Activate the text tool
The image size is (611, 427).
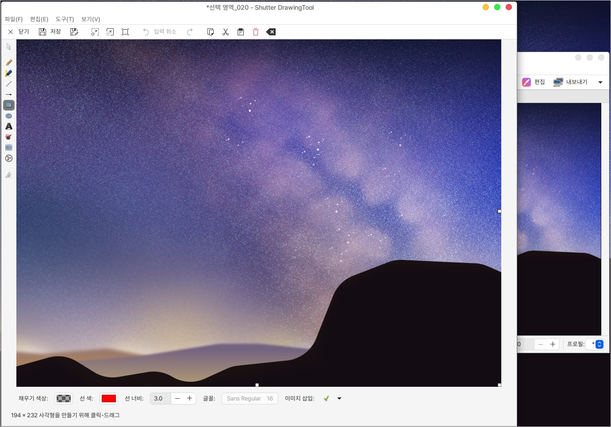click(9, 126)
